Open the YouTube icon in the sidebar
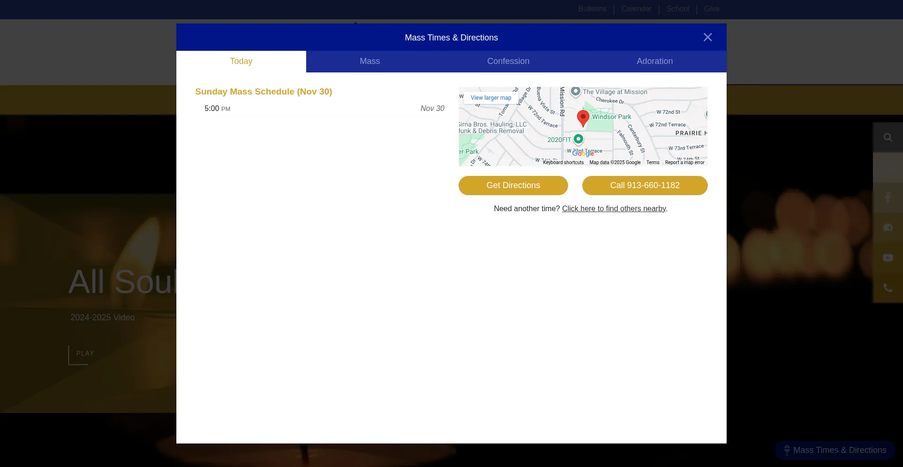This screenshot has height=467, width=903. 887,258
